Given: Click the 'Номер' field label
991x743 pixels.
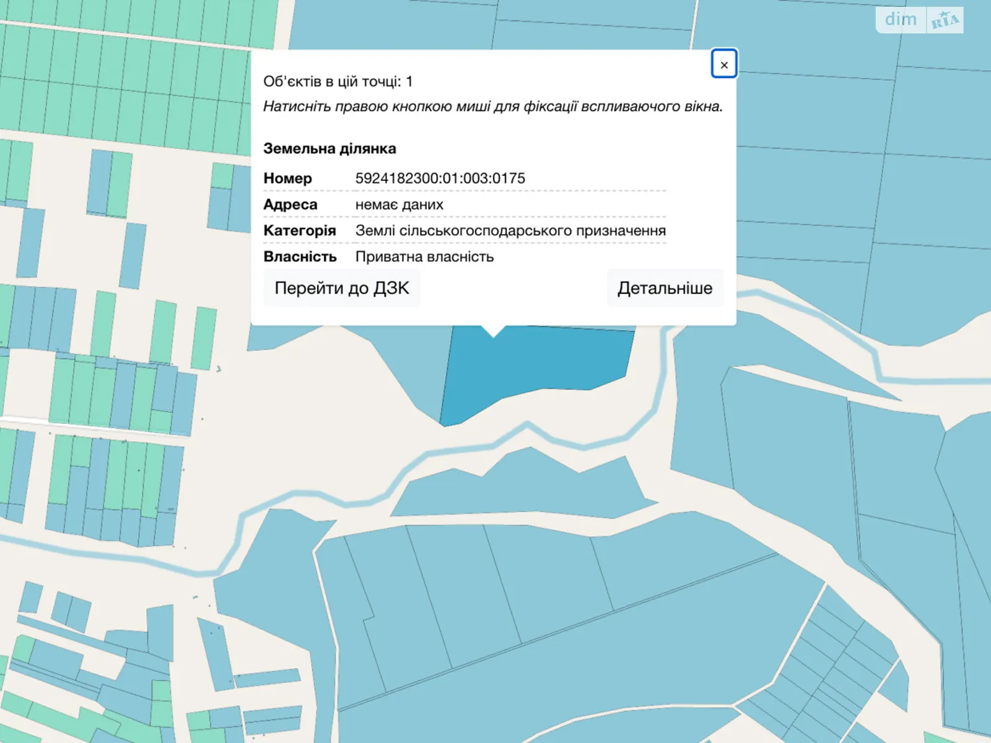Looking at the screenshot, I should pos(287,178).
